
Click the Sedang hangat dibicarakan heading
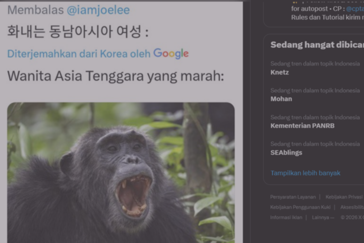click(x=317, y=45)
